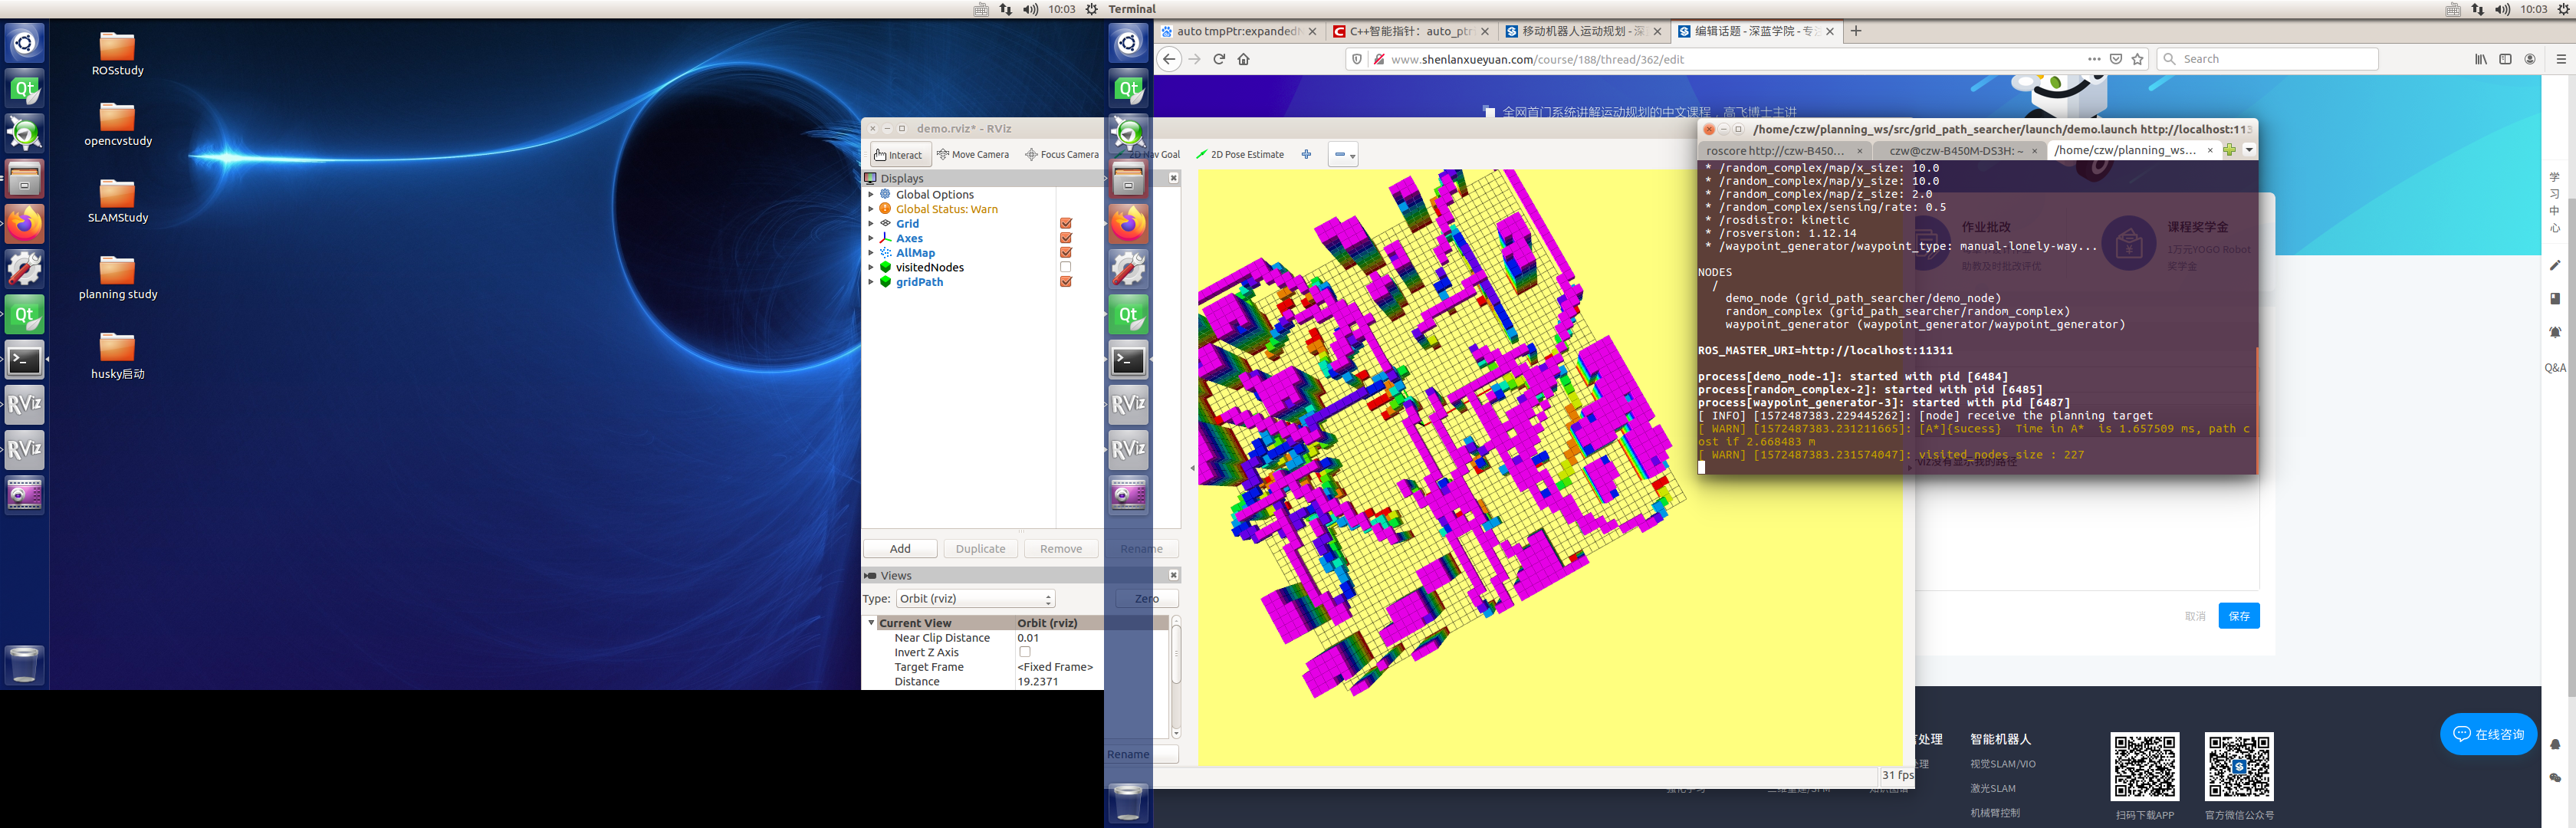Launch Firefox from the right dock
2576x828 pixels.
[x=1128, y=224]
